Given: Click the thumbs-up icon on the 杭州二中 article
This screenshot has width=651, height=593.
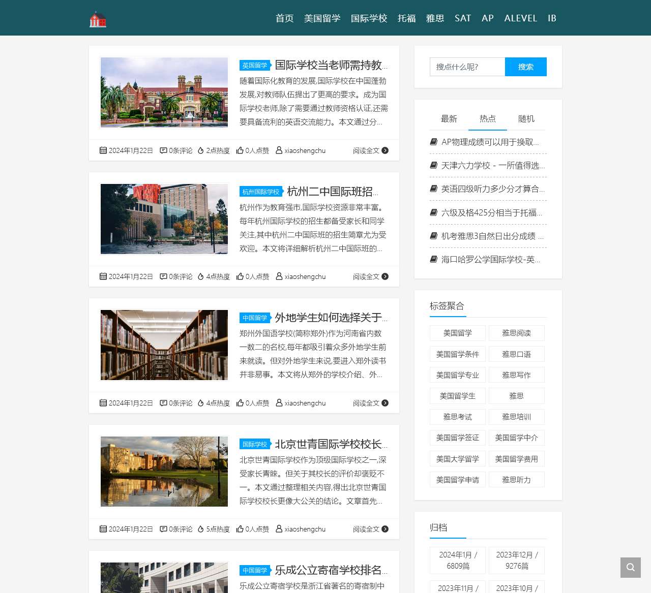Looking at the screenshot, I should 240,276.
